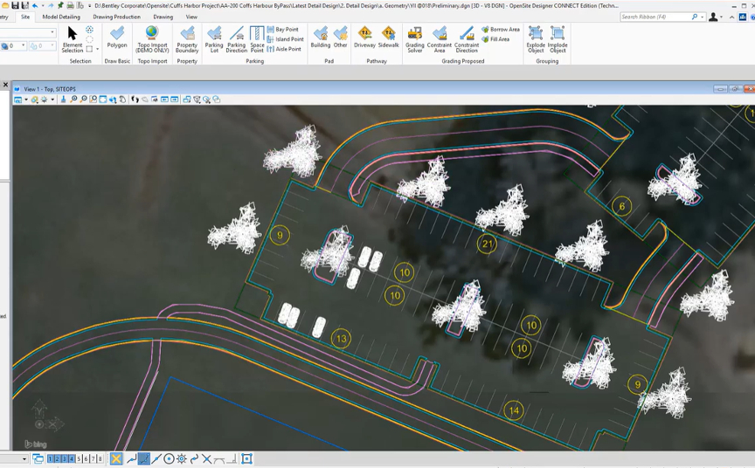Select the Constraint Area tool

coord(440,39)
